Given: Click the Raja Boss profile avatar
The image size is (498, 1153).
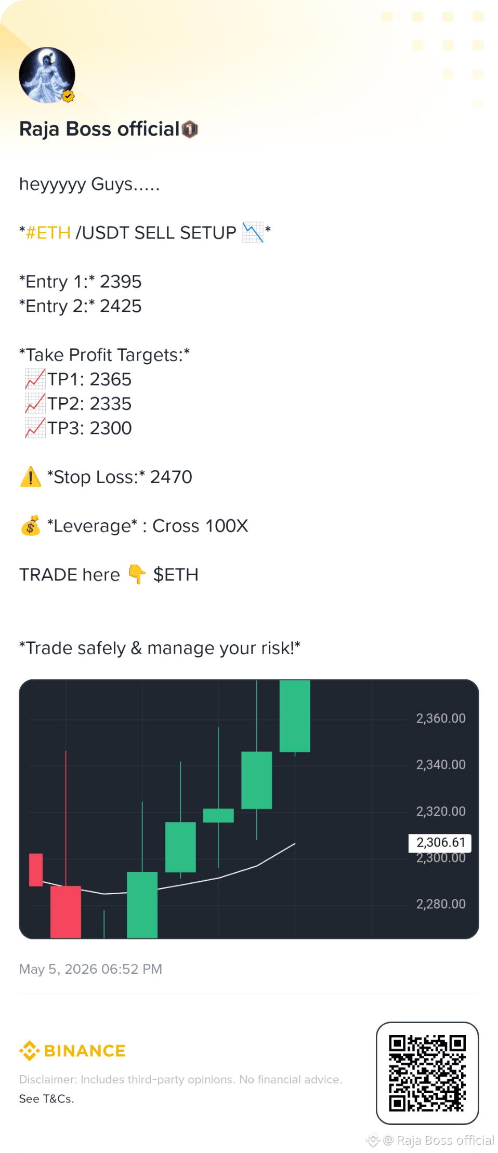Looking at the screenshot, I should 47,75.
